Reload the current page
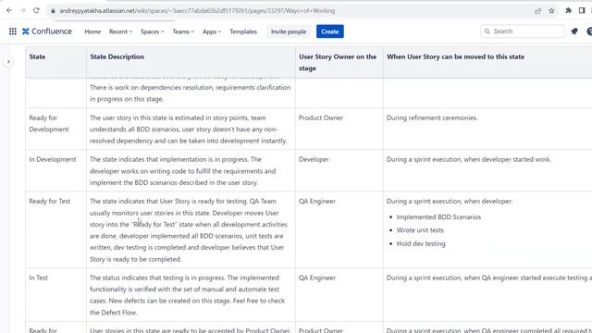Screen dimensions: 592x333 point(36,10)
